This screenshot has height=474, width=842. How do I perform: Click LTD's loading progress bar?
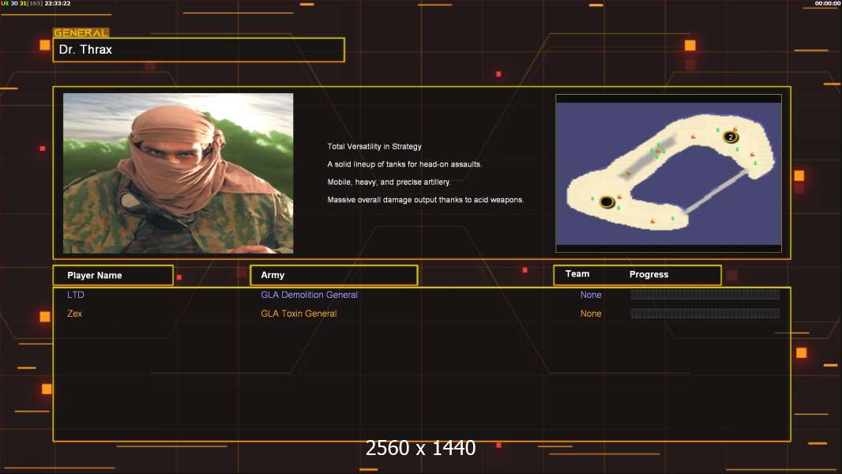point(705,295)
